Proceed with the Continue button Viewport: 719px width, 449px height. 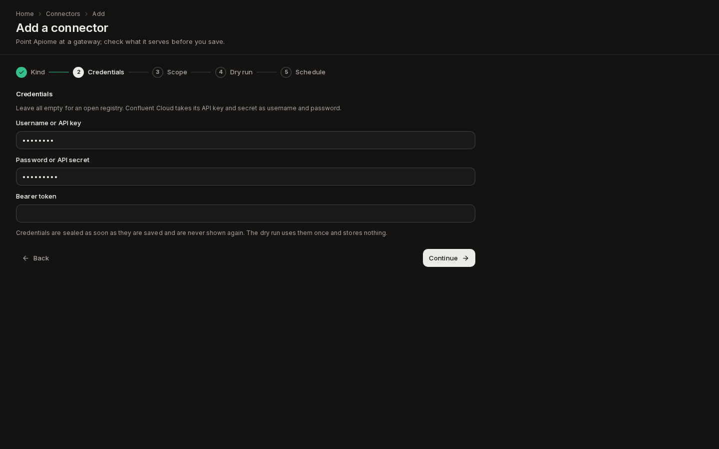pos(449,258)
